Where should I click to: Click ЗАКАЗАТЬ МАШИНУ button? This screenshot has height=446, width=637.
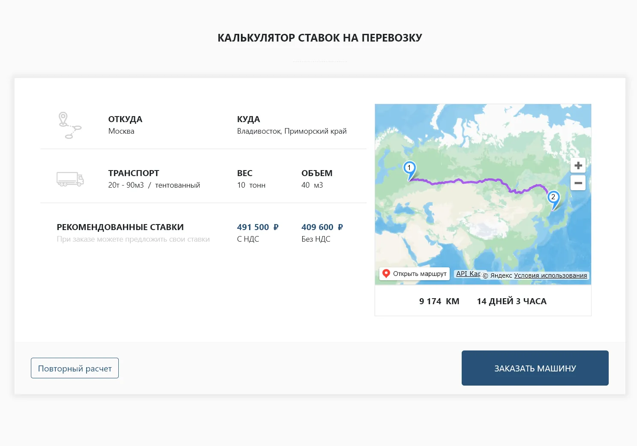click(535, 368)
